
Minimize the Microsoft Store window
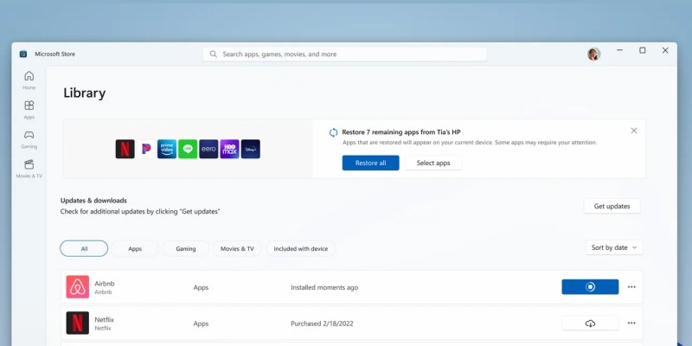coord(619,50)
